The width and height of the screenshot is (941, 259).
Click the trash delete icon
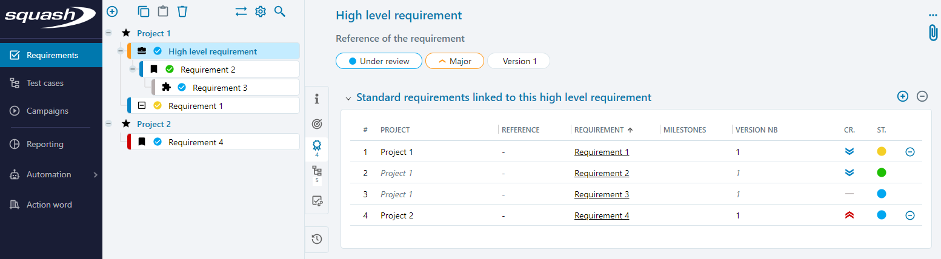[x=182, y=11]
